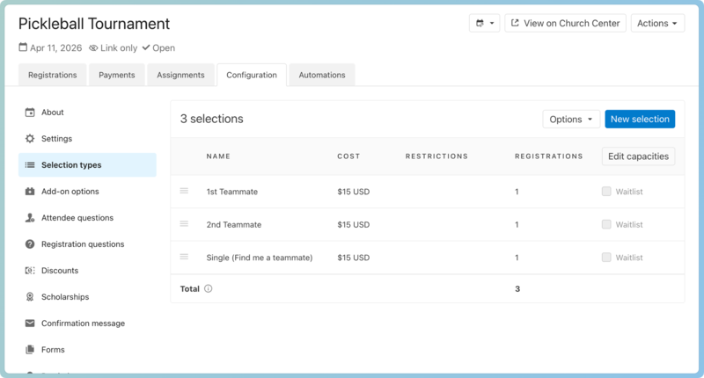704x378 pixels.
Task: Enable Waitlist for 2nd Teammate
Action: [x=606, y=225]
